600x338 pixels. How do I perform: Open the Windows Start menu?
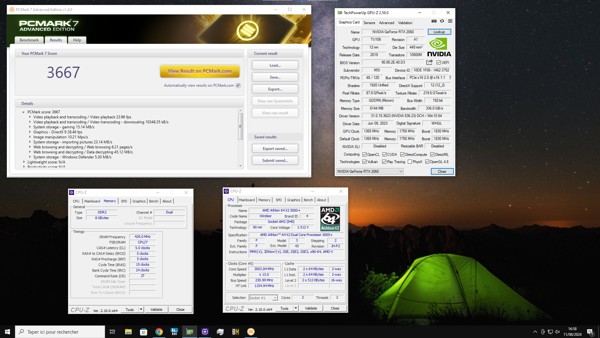click(7, 332)
